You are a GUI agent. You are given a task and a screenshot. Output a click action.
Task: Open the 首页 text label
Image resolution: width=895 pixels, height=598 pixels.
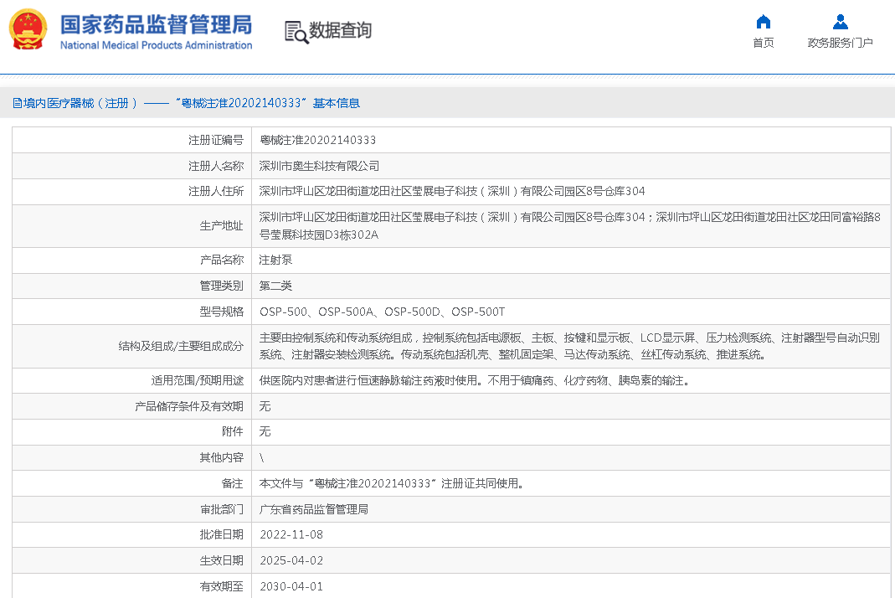tap(763, 43)
